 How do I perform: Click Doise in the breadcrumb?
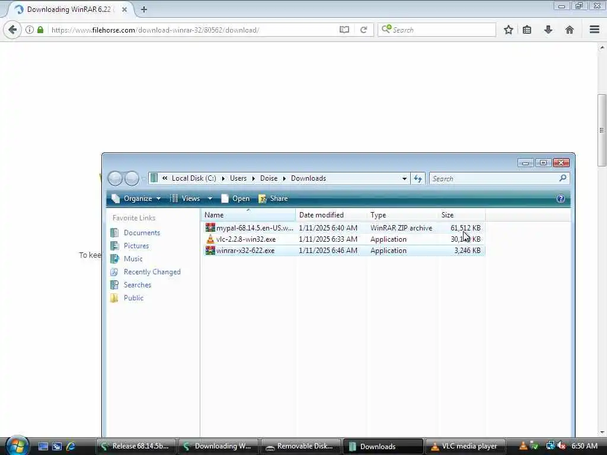pos(269,178)
